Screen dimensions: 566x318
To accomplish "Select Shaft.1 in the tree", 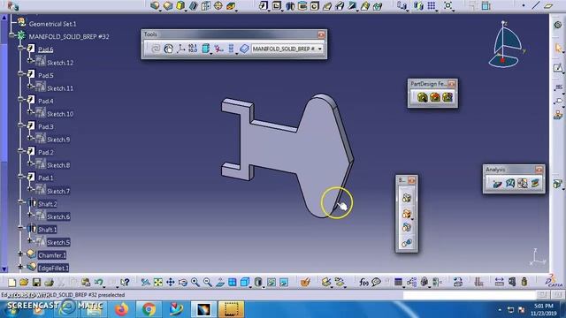I will (x=47, y=230).
